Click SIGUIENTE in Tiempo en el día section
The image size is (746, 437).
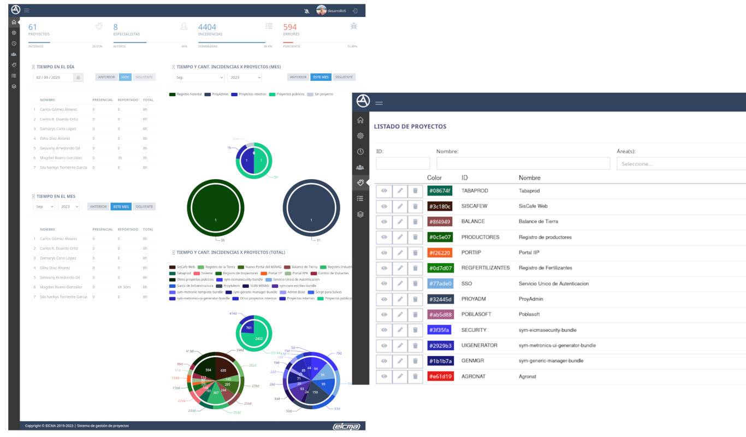click(x=144, y=78)
